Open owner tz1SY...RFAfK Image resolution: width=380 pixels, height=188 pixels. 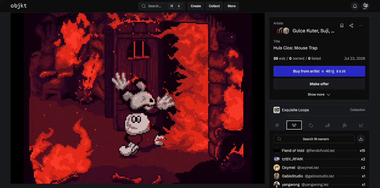(293, 159)
